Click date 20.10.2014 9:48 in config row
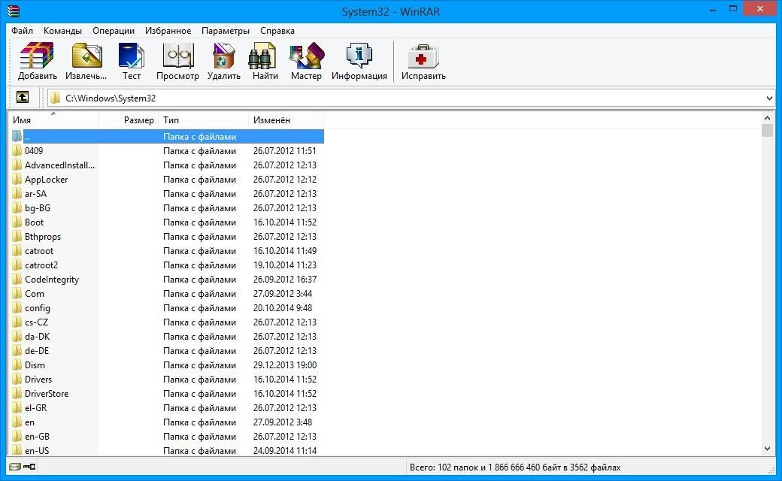Viewport: 782px width, 481px height. pos(283,308)
